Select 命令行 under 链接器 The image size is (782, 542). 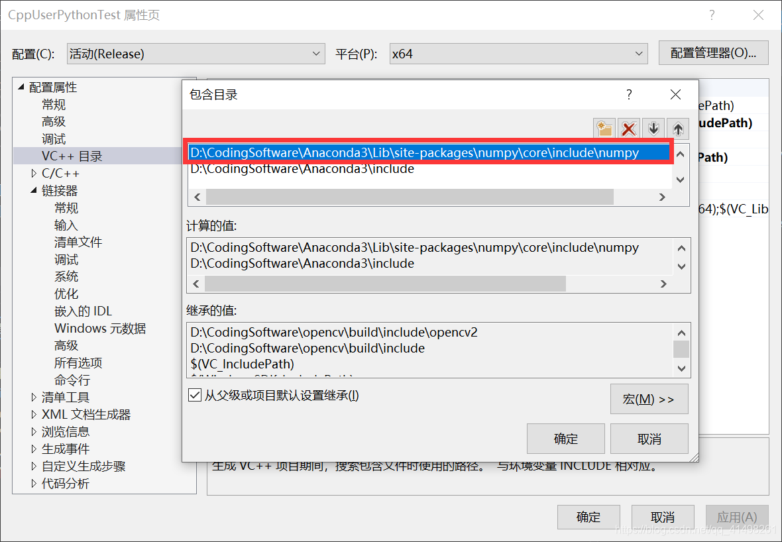tap(72, 380)
